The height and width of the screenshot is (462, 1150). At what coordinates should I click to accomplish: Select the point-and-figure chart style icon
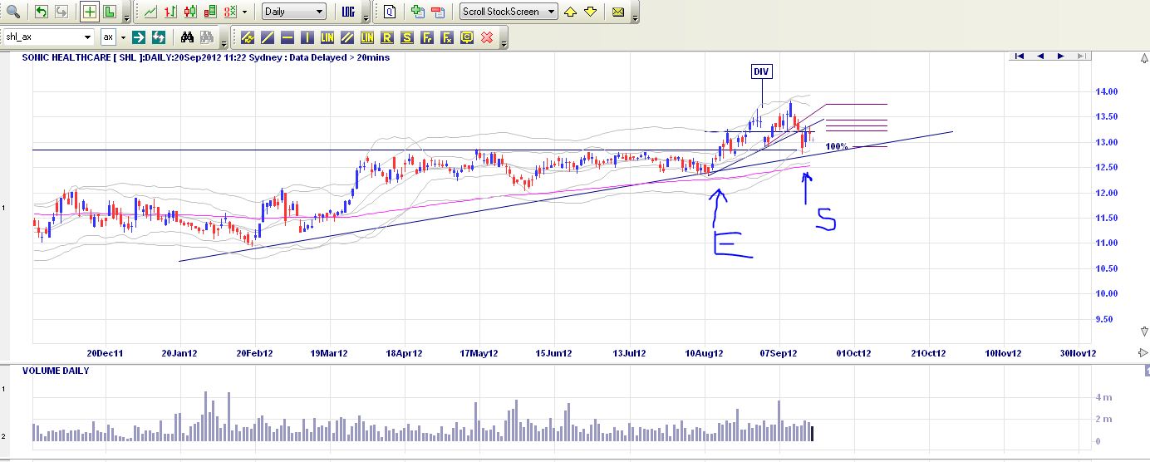[x=230, y=12]
